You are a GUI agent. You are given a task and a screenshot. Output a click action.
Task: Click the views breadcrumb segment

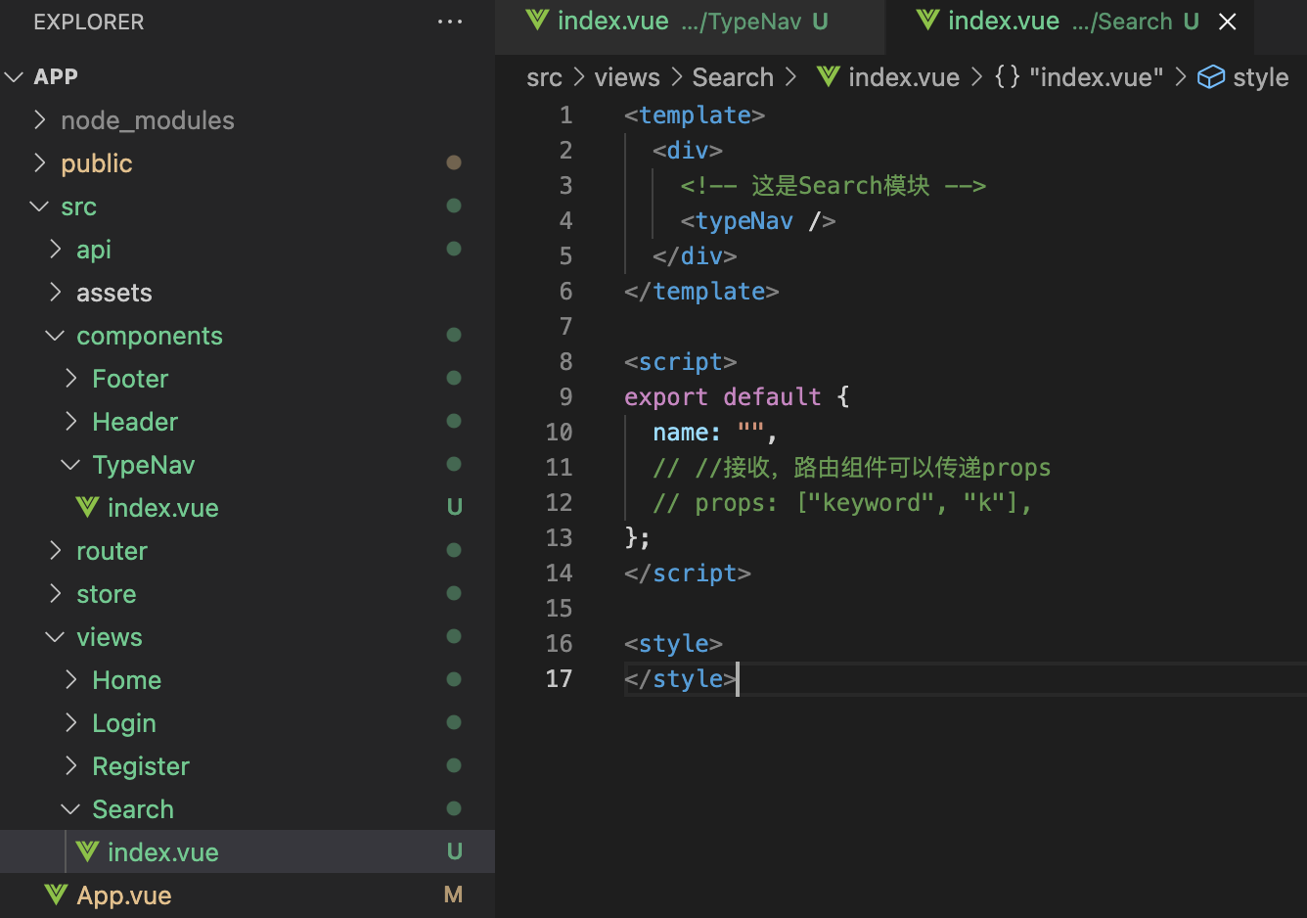pyautogui.click(x=627, y=77)
